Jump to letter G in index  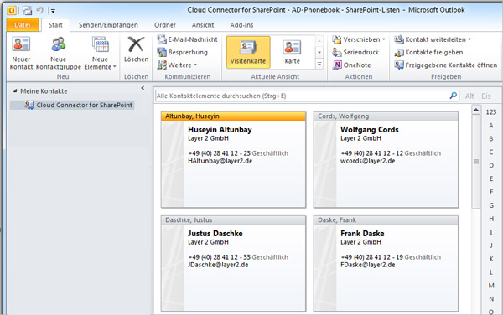coord(491,205)
